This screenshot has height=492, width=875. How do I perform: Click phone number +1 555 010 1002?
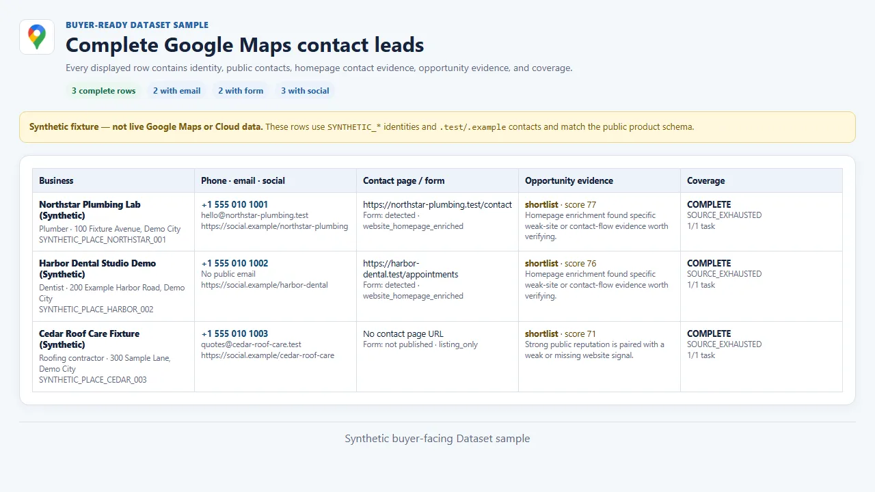coord(234,263)
